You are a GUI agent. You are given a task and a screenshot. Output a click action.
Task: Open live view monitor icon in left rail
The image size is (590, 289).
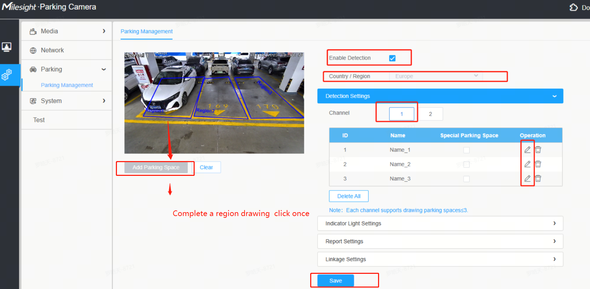coord(7,47)
